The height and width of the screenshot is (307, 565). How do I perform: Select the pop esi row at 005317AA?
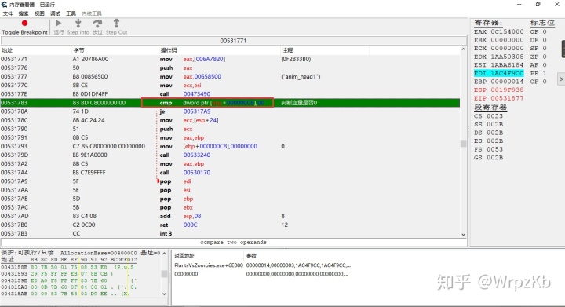[x=230, y=190]
